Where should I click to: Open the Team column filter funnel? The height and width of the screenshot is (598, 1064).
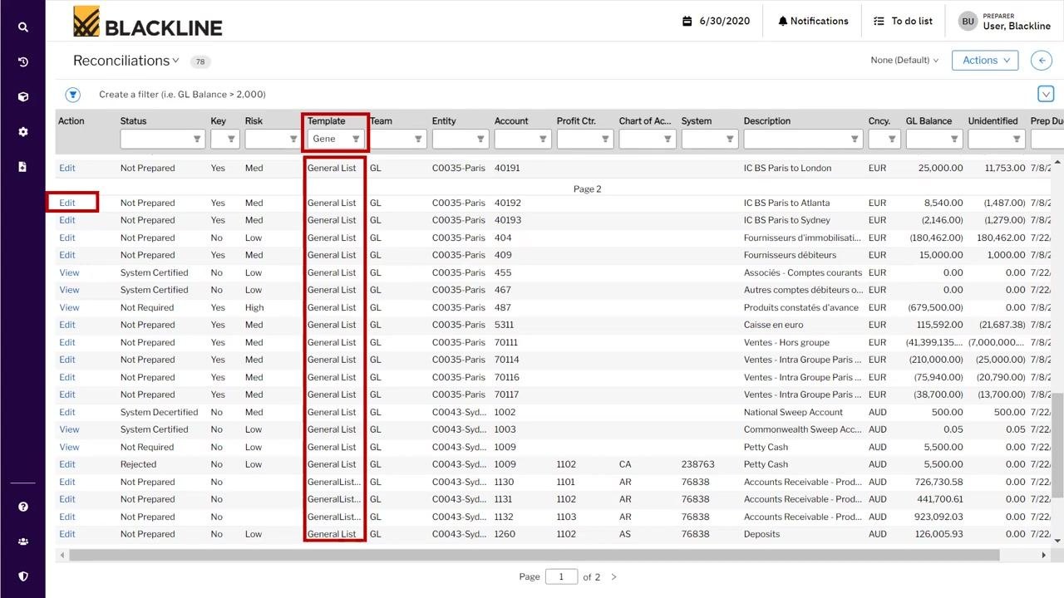(418, 139)
